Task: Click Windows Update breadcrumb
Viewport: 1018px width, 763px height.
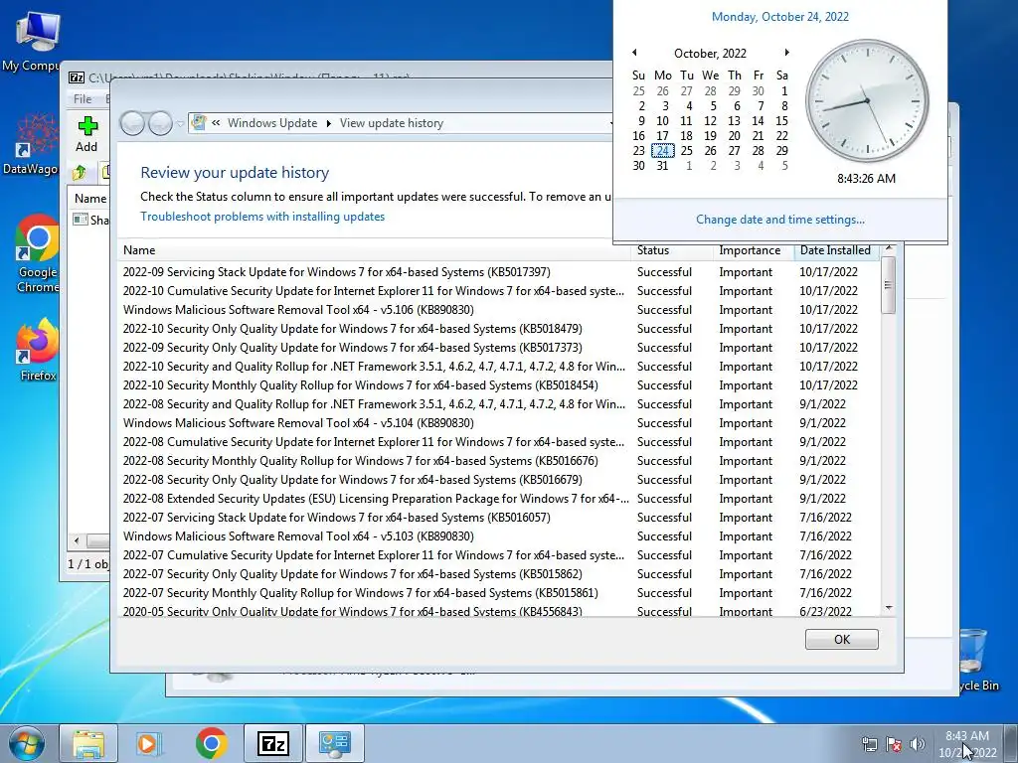Action: 272,123
